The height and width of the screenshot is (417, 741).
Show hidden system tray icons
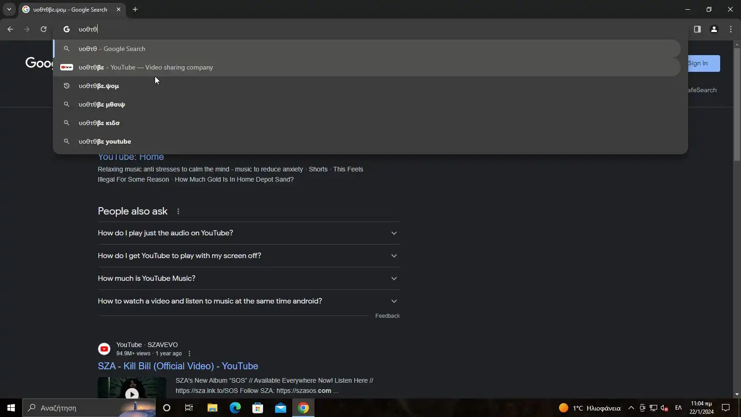pyautogui.click(x=631, y=408)
